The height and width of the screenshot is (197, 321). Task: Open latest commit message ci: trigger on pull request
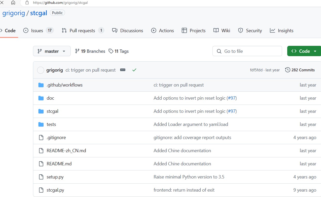(90, 70)
